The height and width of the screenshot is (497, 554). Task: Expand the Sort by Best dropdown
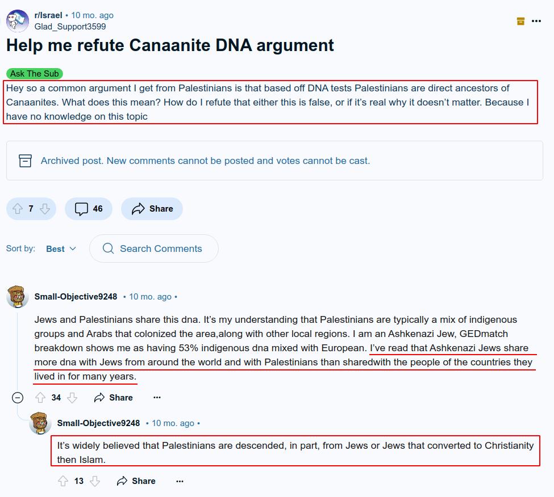[x=61, y=248]
